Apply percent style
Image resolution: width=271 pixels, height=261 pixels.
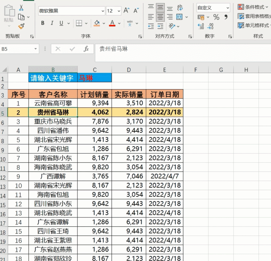[216, 17]
